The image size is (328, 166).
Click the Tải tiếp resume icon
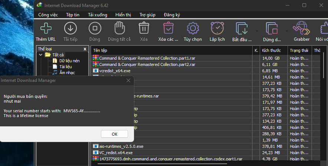click(70, 28)
